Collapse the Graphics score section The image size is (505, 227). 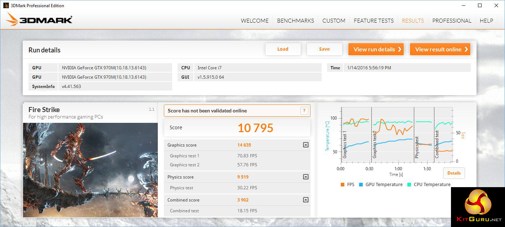click(x=305, y=145)
